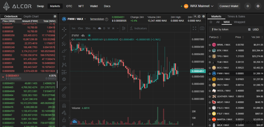Screen dimensions: 264x127
Task: Favorite the BRWL / WAX pair star
Action: (x=210, y=45)
